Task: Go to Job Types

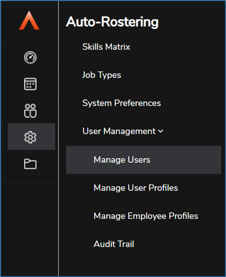Action: pyautogui.click(x=101, y=75)
